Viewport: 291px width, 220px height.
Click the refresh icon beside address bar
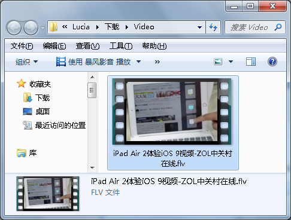tap(213, 27)
